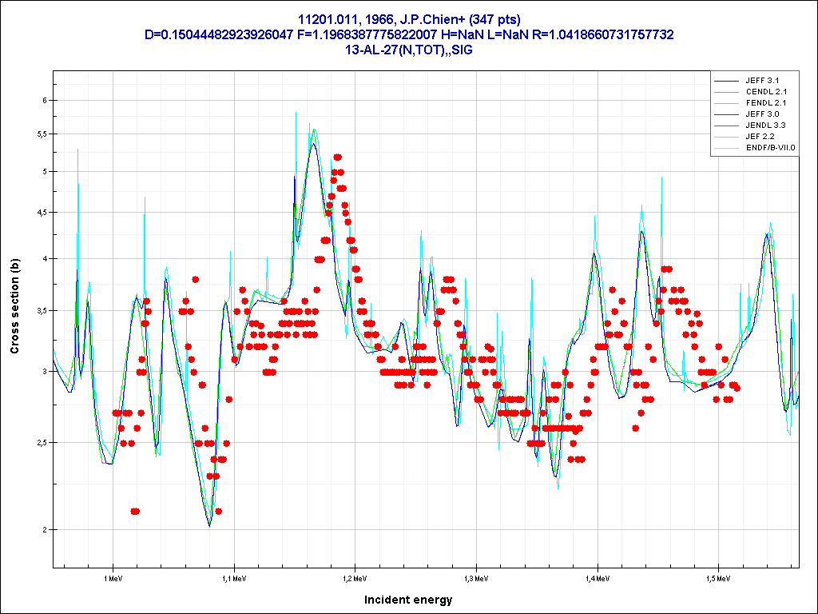The image size is (818, 614).
Task: Click the 'Incident energy' x-axis label
Action: [408, 600]
